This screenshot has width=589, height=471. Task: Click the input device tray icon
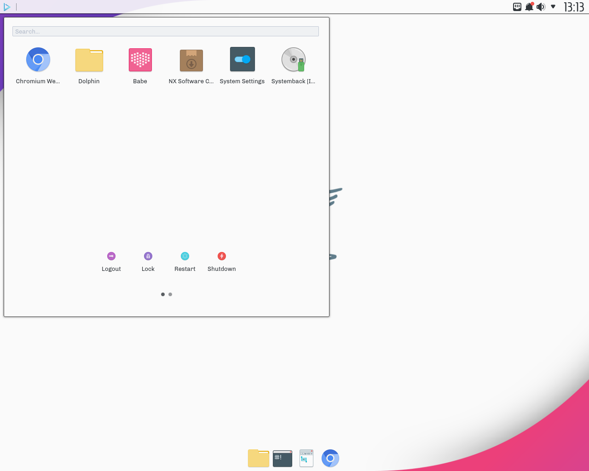(x=517, y=6)
